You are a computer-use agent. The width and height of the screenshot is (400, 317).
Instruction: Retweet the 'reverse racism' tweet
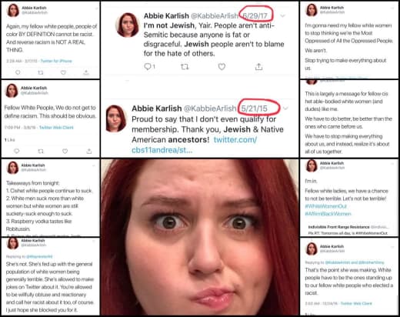pos(41,72)
